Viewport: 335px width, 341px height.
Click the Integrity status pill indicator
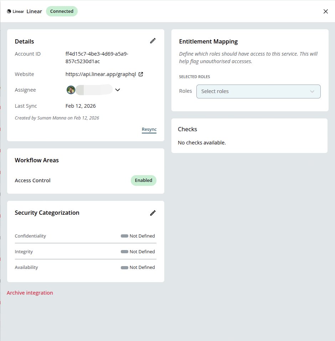(125, 251)
